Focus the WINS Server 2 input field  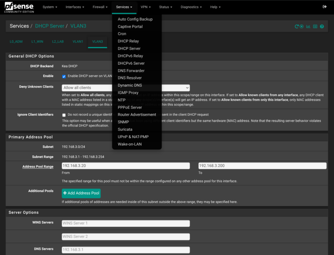[126, 237]
